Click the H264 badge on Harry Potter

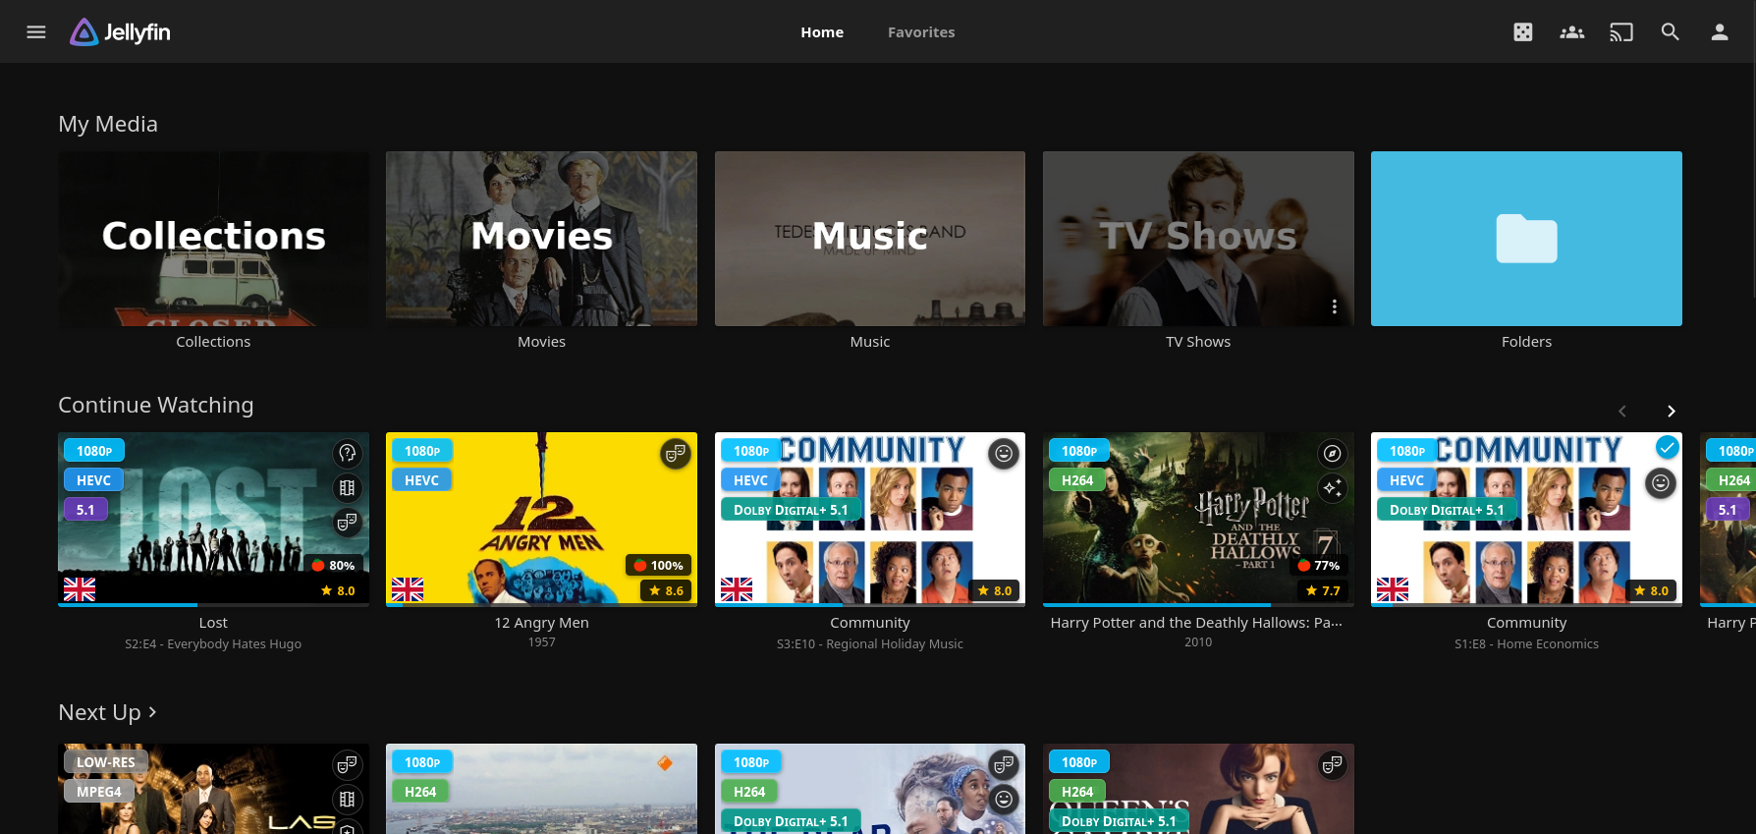tap(1077, 480)
